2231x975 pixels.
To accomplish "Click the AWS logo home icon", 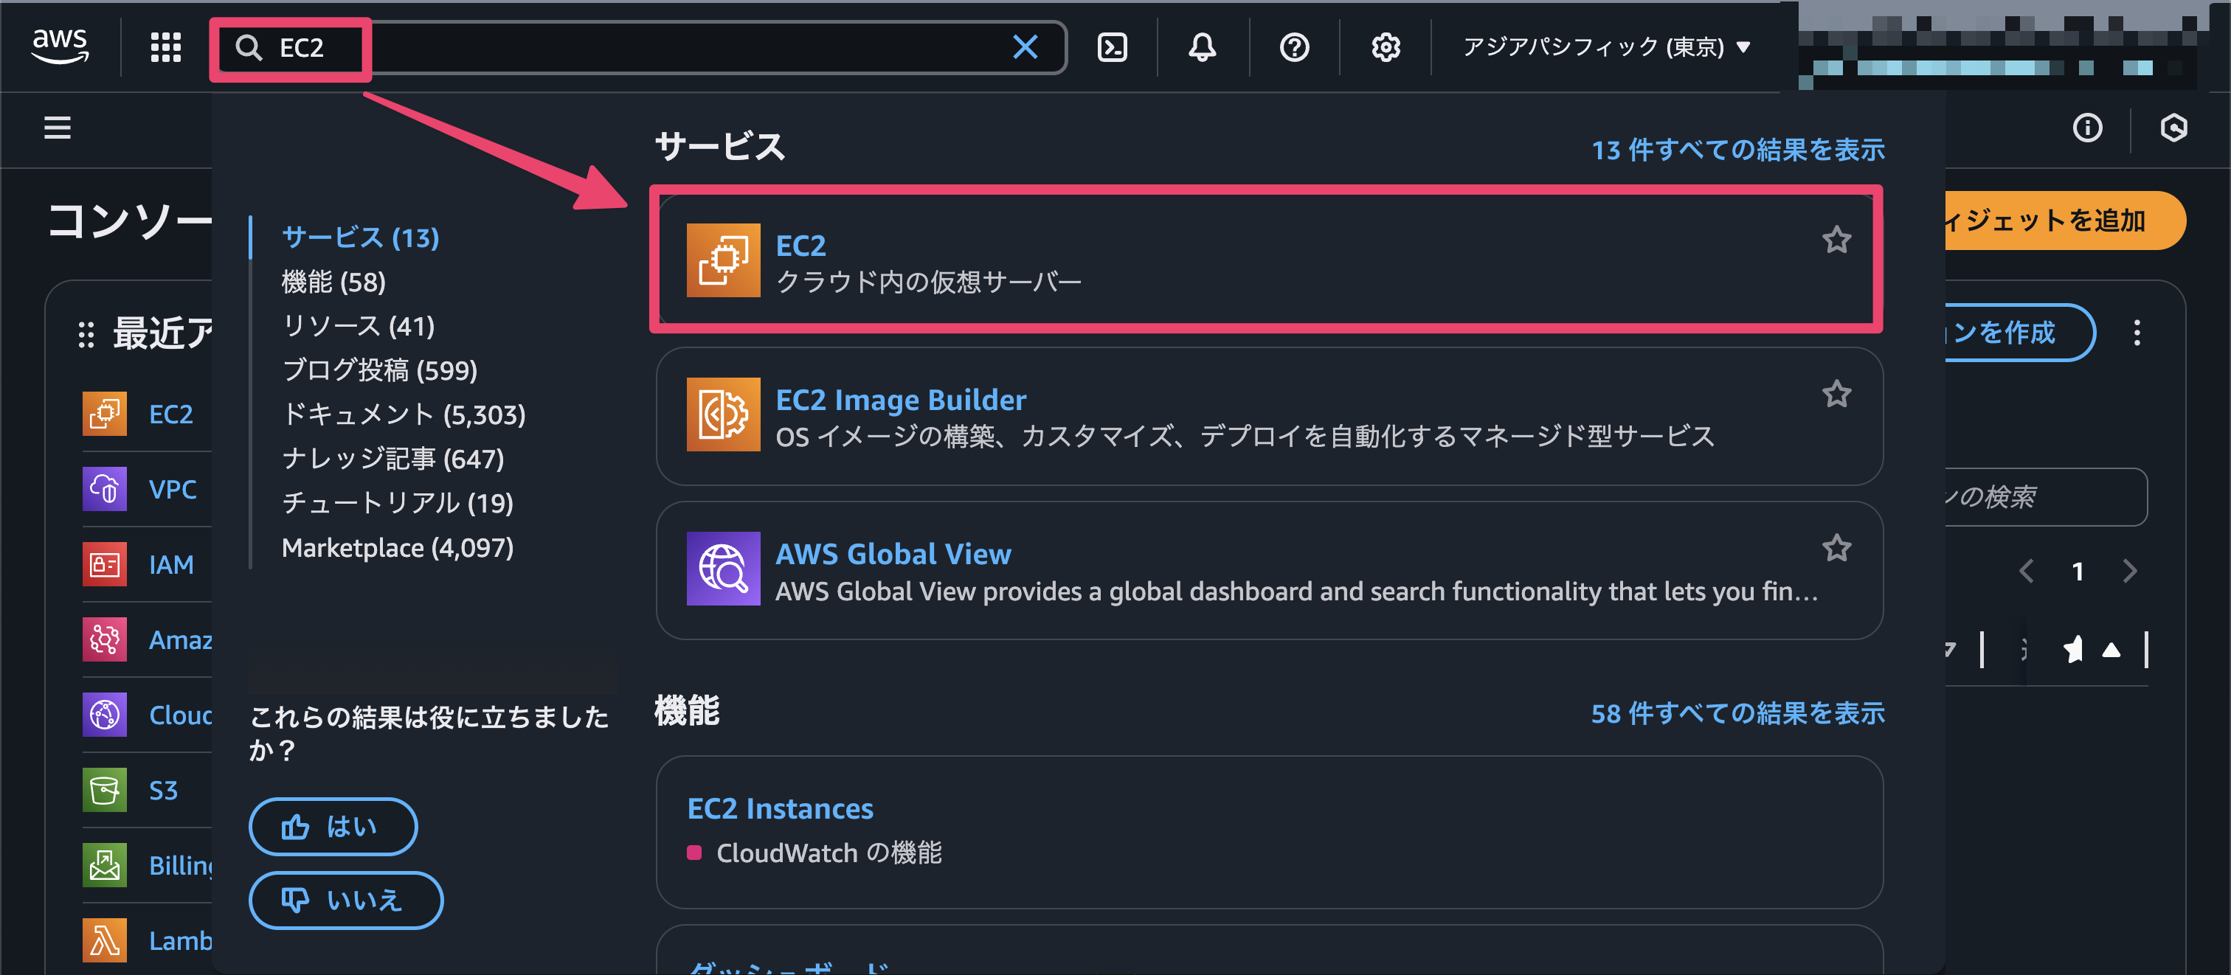I will point(60,46).
